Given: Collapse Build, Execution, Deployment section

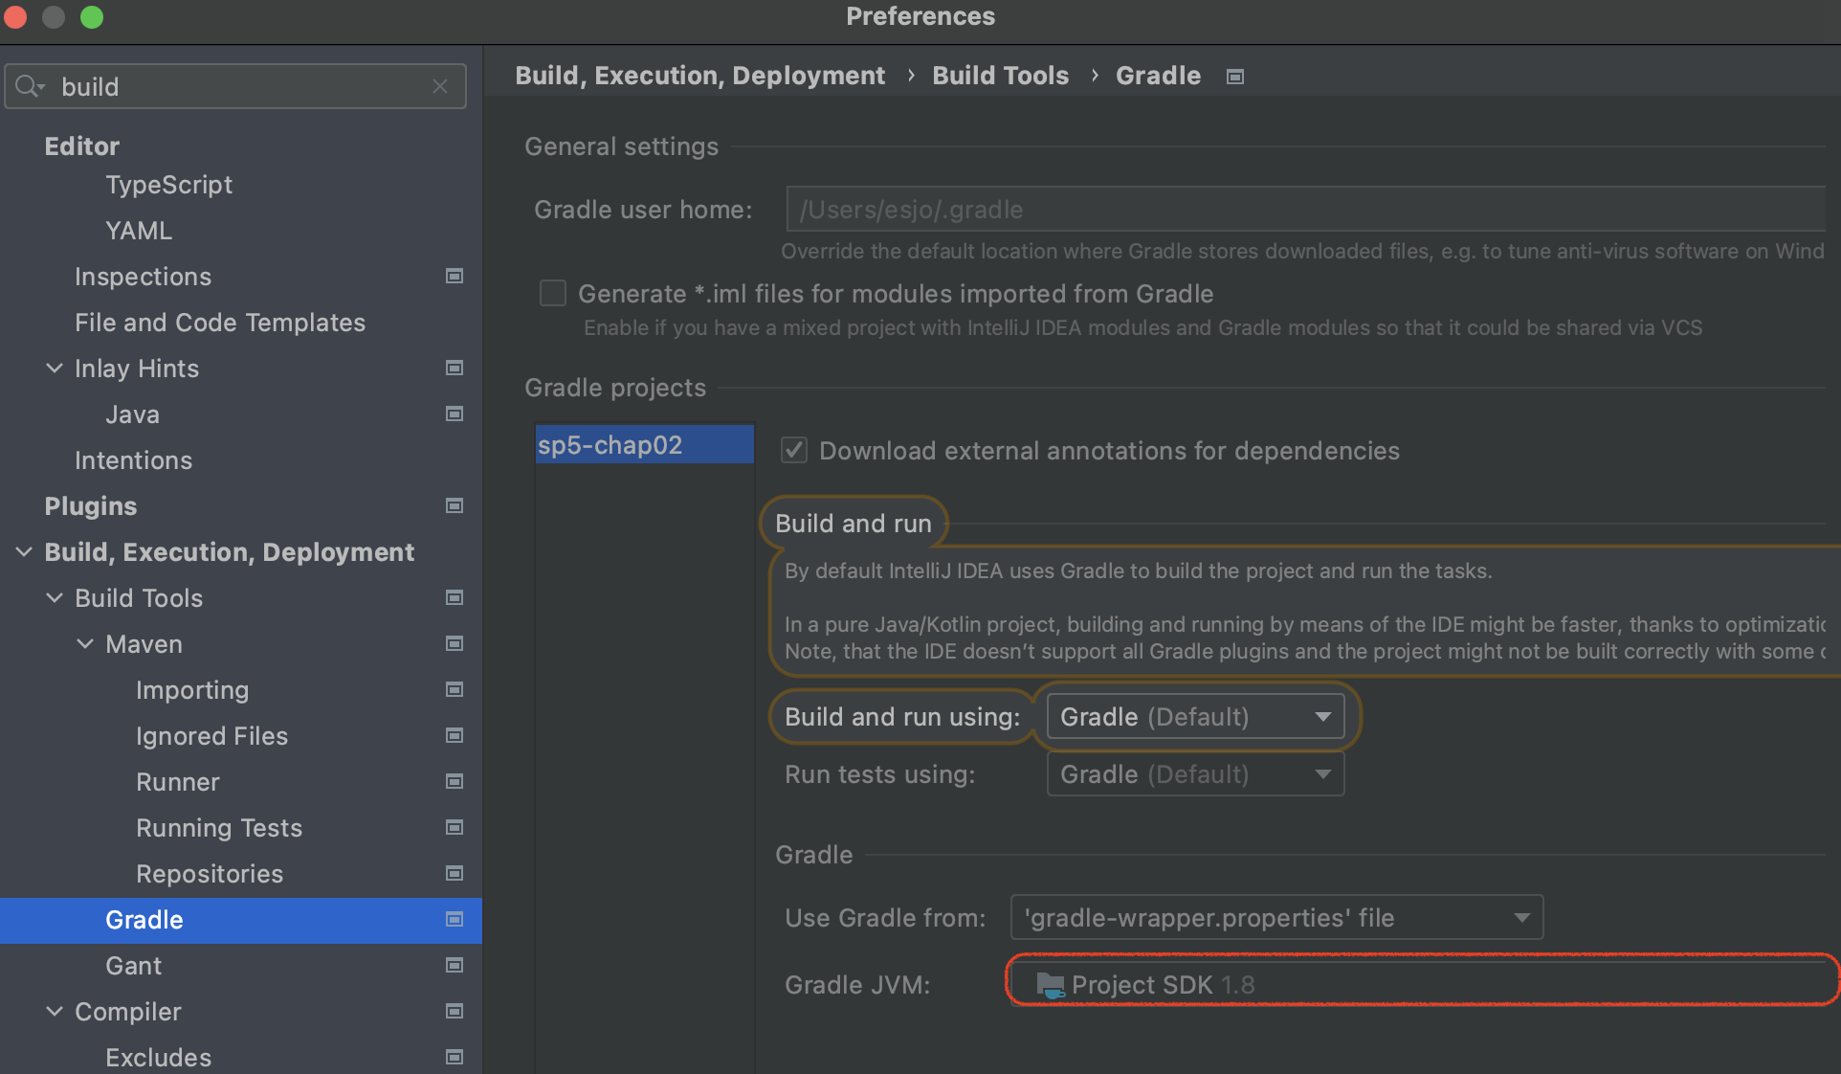Looking at the screenshot, I should (x=24, y=551).
